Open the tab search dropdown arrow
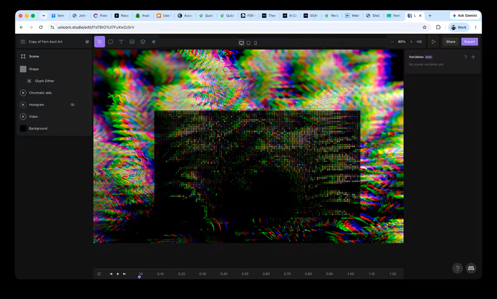The height and width of the screenshot is (299, 497). pos(44,16)
